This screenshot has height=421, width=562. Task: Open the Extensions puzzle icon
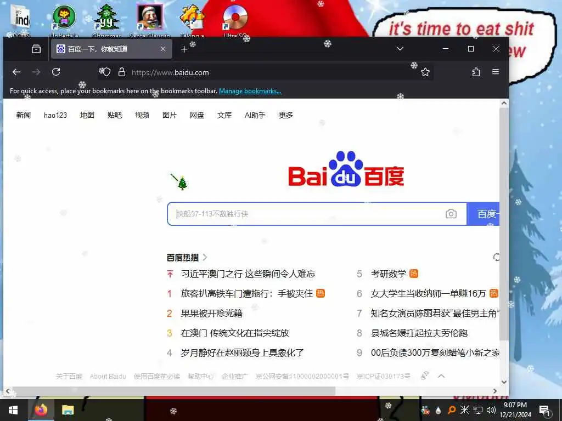pyautogui.click(x=476, y=72)
